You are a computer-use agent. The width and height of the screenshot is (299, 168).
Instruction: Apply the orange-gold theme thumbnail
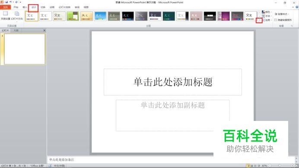[86, 16]
